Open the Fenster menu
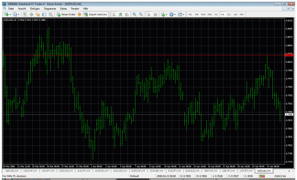The height and width of the screenshot is (180, 297). 75,9
